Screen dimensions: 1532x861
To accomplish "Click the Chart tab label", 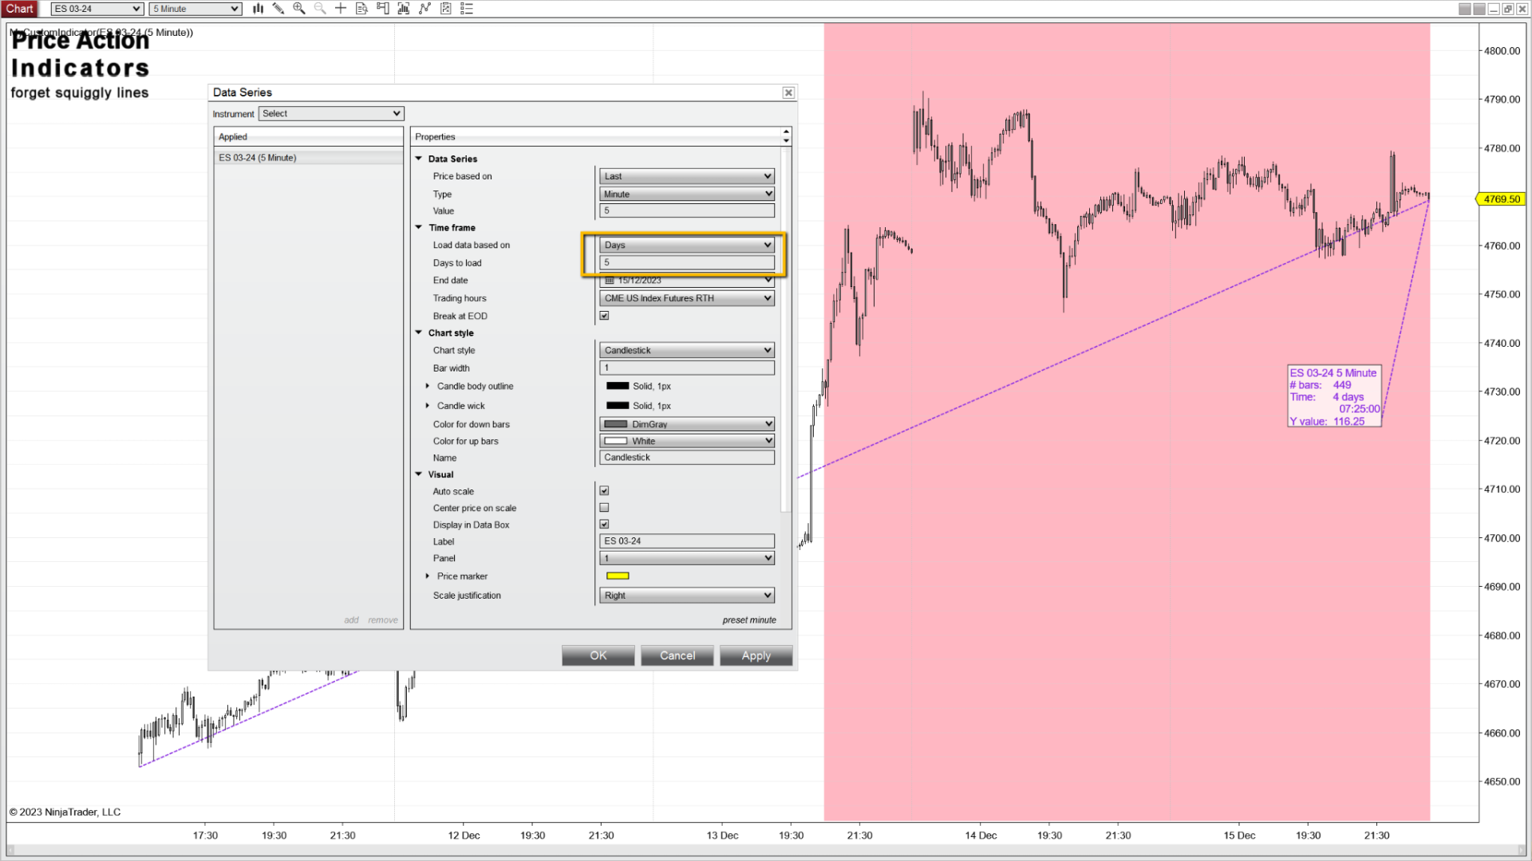I will coord(20,9).
